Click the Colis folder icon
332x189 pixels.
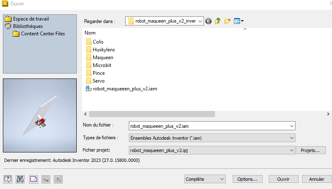point(89,42)
